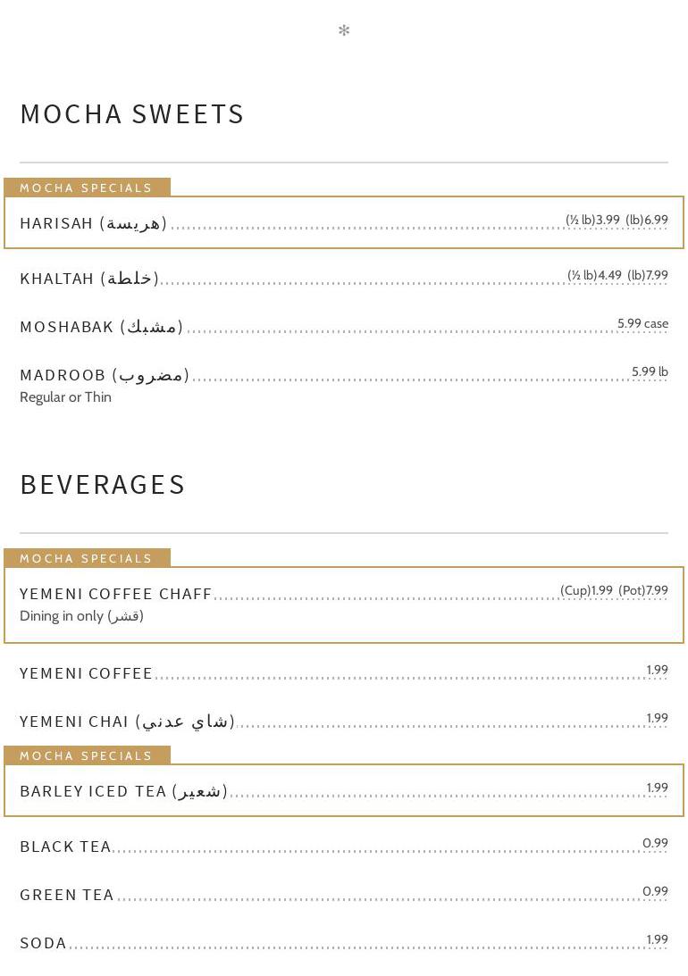
Task: Click the "Dining in only" note
Action: coord(81,616)
